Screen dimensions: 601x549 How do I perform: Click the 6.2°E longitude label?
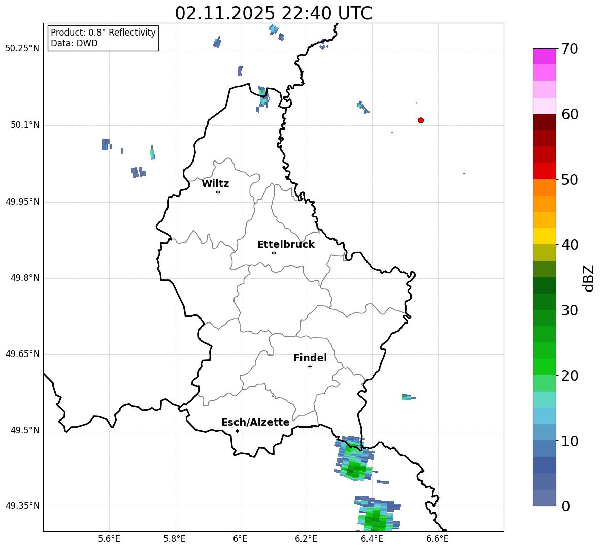click(x=306, y=539)
